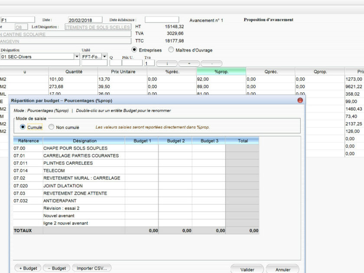Select the Nouvel avenant row
The image size is (364, 273).
coord(136,215)
